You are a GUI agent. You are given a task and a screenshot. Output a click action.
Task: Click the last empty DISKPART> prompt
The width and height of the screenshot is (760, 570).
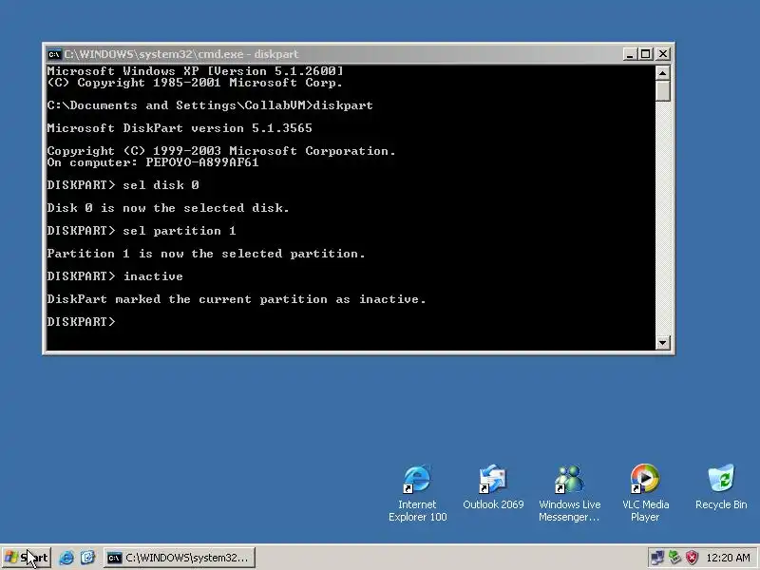point(82,322)
